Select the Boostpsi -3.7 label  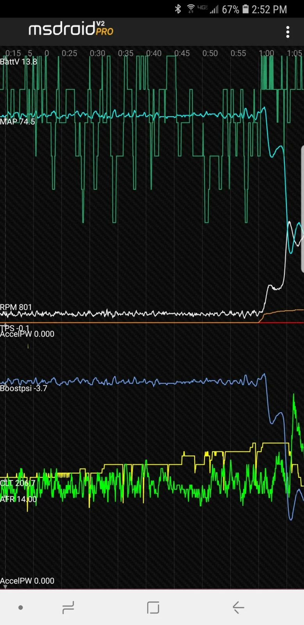(23, 388)
